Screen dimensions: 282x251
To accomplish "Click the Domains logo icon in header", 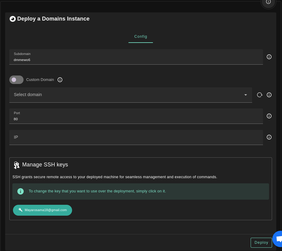I will point(13,19).
